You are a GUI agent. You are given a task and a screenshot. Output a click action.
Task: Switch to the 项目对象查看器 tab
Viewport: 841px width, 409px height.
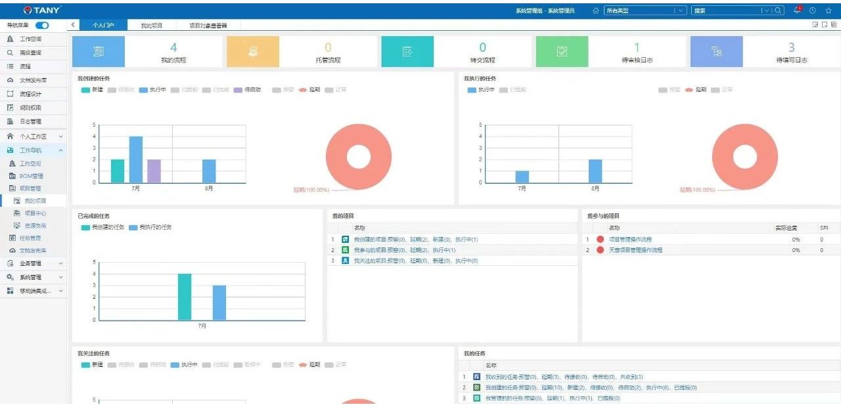208,25
